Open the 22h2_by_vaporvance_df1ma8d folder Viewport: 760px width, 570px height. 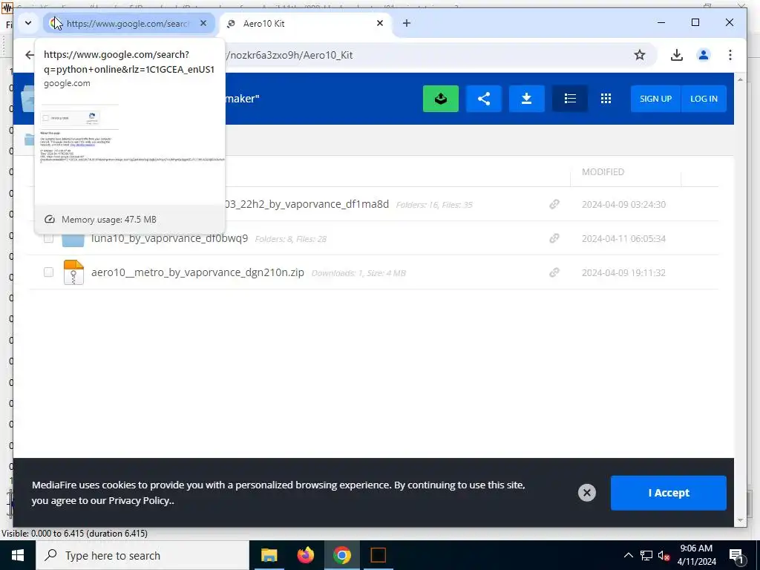307,204
